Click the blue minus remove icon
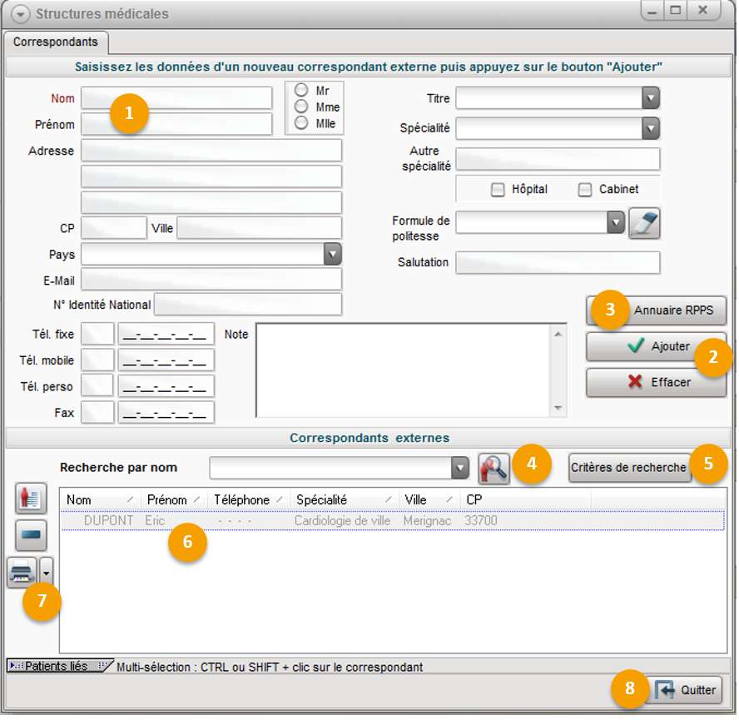 (x=31, y=534)
